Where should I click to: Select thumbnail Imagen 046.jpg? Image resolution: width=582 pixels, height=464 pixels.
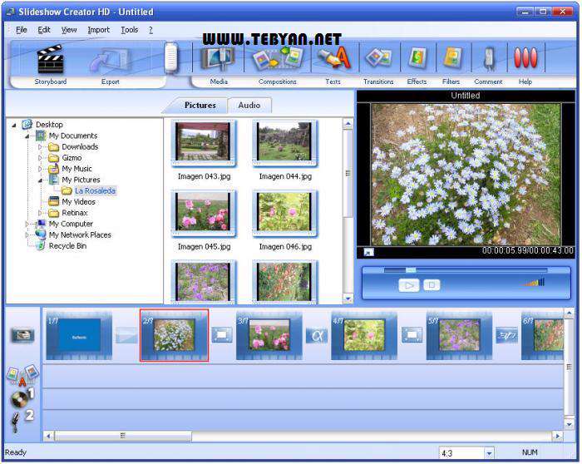click(284, 213)
